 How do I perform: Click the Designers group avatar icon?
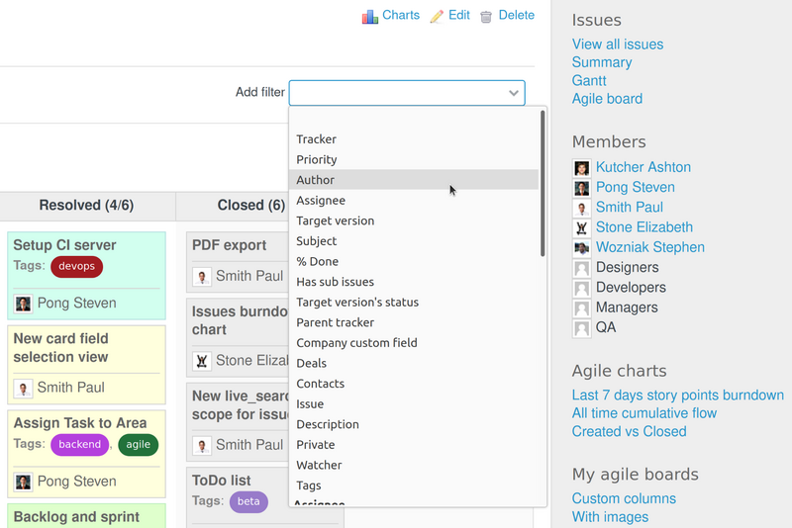[x=581, y=268]
